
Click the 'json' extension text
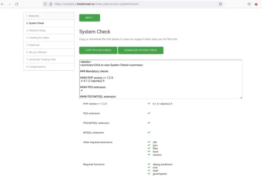pos(155,145)
